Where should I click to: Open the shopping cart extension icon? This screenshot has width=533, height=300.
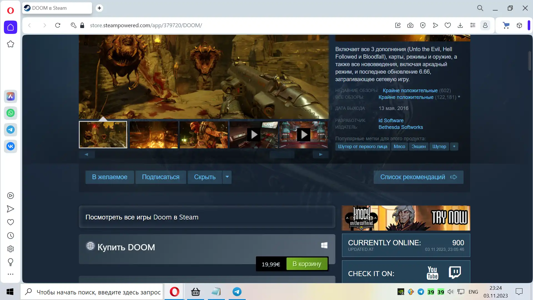point(506,25)
